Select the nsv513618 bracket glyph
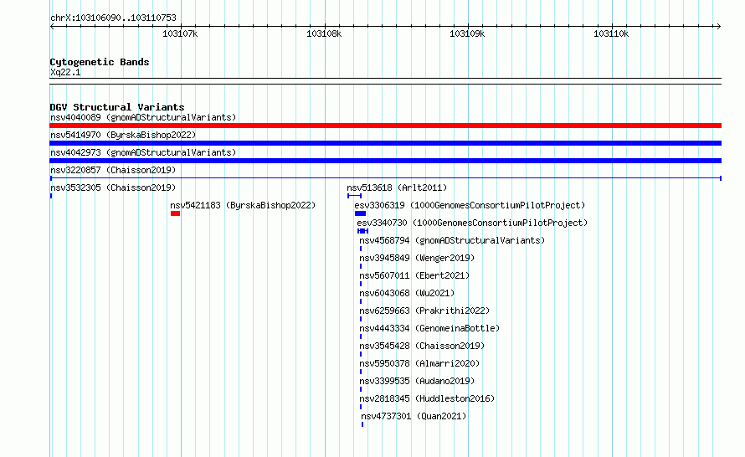The height and width of the screenshot is (457, 745). coord(354,196)
